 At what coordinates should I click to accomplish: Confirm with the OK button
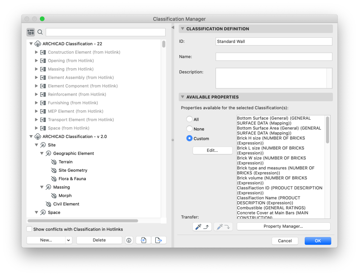point(318,241)
